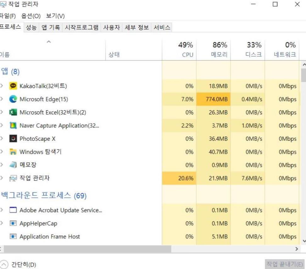The height and width of the screenshot is (269, 306).
Task: Open the 옵션(O) menu
Action: click(31, 16)
